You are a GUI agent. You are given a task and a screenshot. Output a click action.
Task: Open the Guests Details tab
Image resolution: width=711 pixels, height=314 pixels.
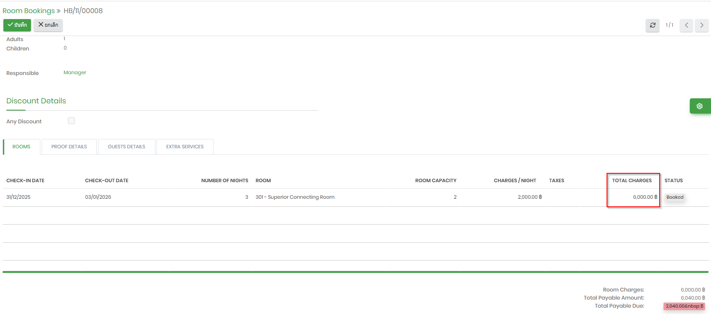[126, 147]
